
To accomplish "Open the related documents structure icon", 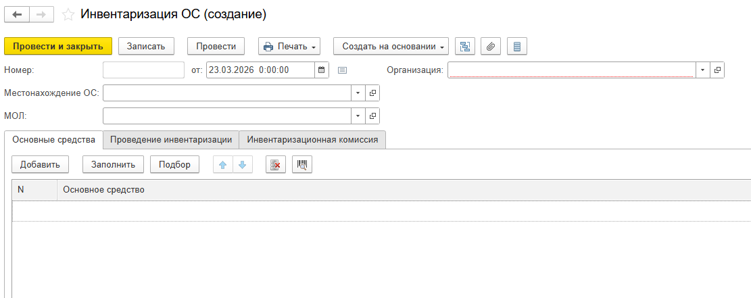I will pos(465,46).
